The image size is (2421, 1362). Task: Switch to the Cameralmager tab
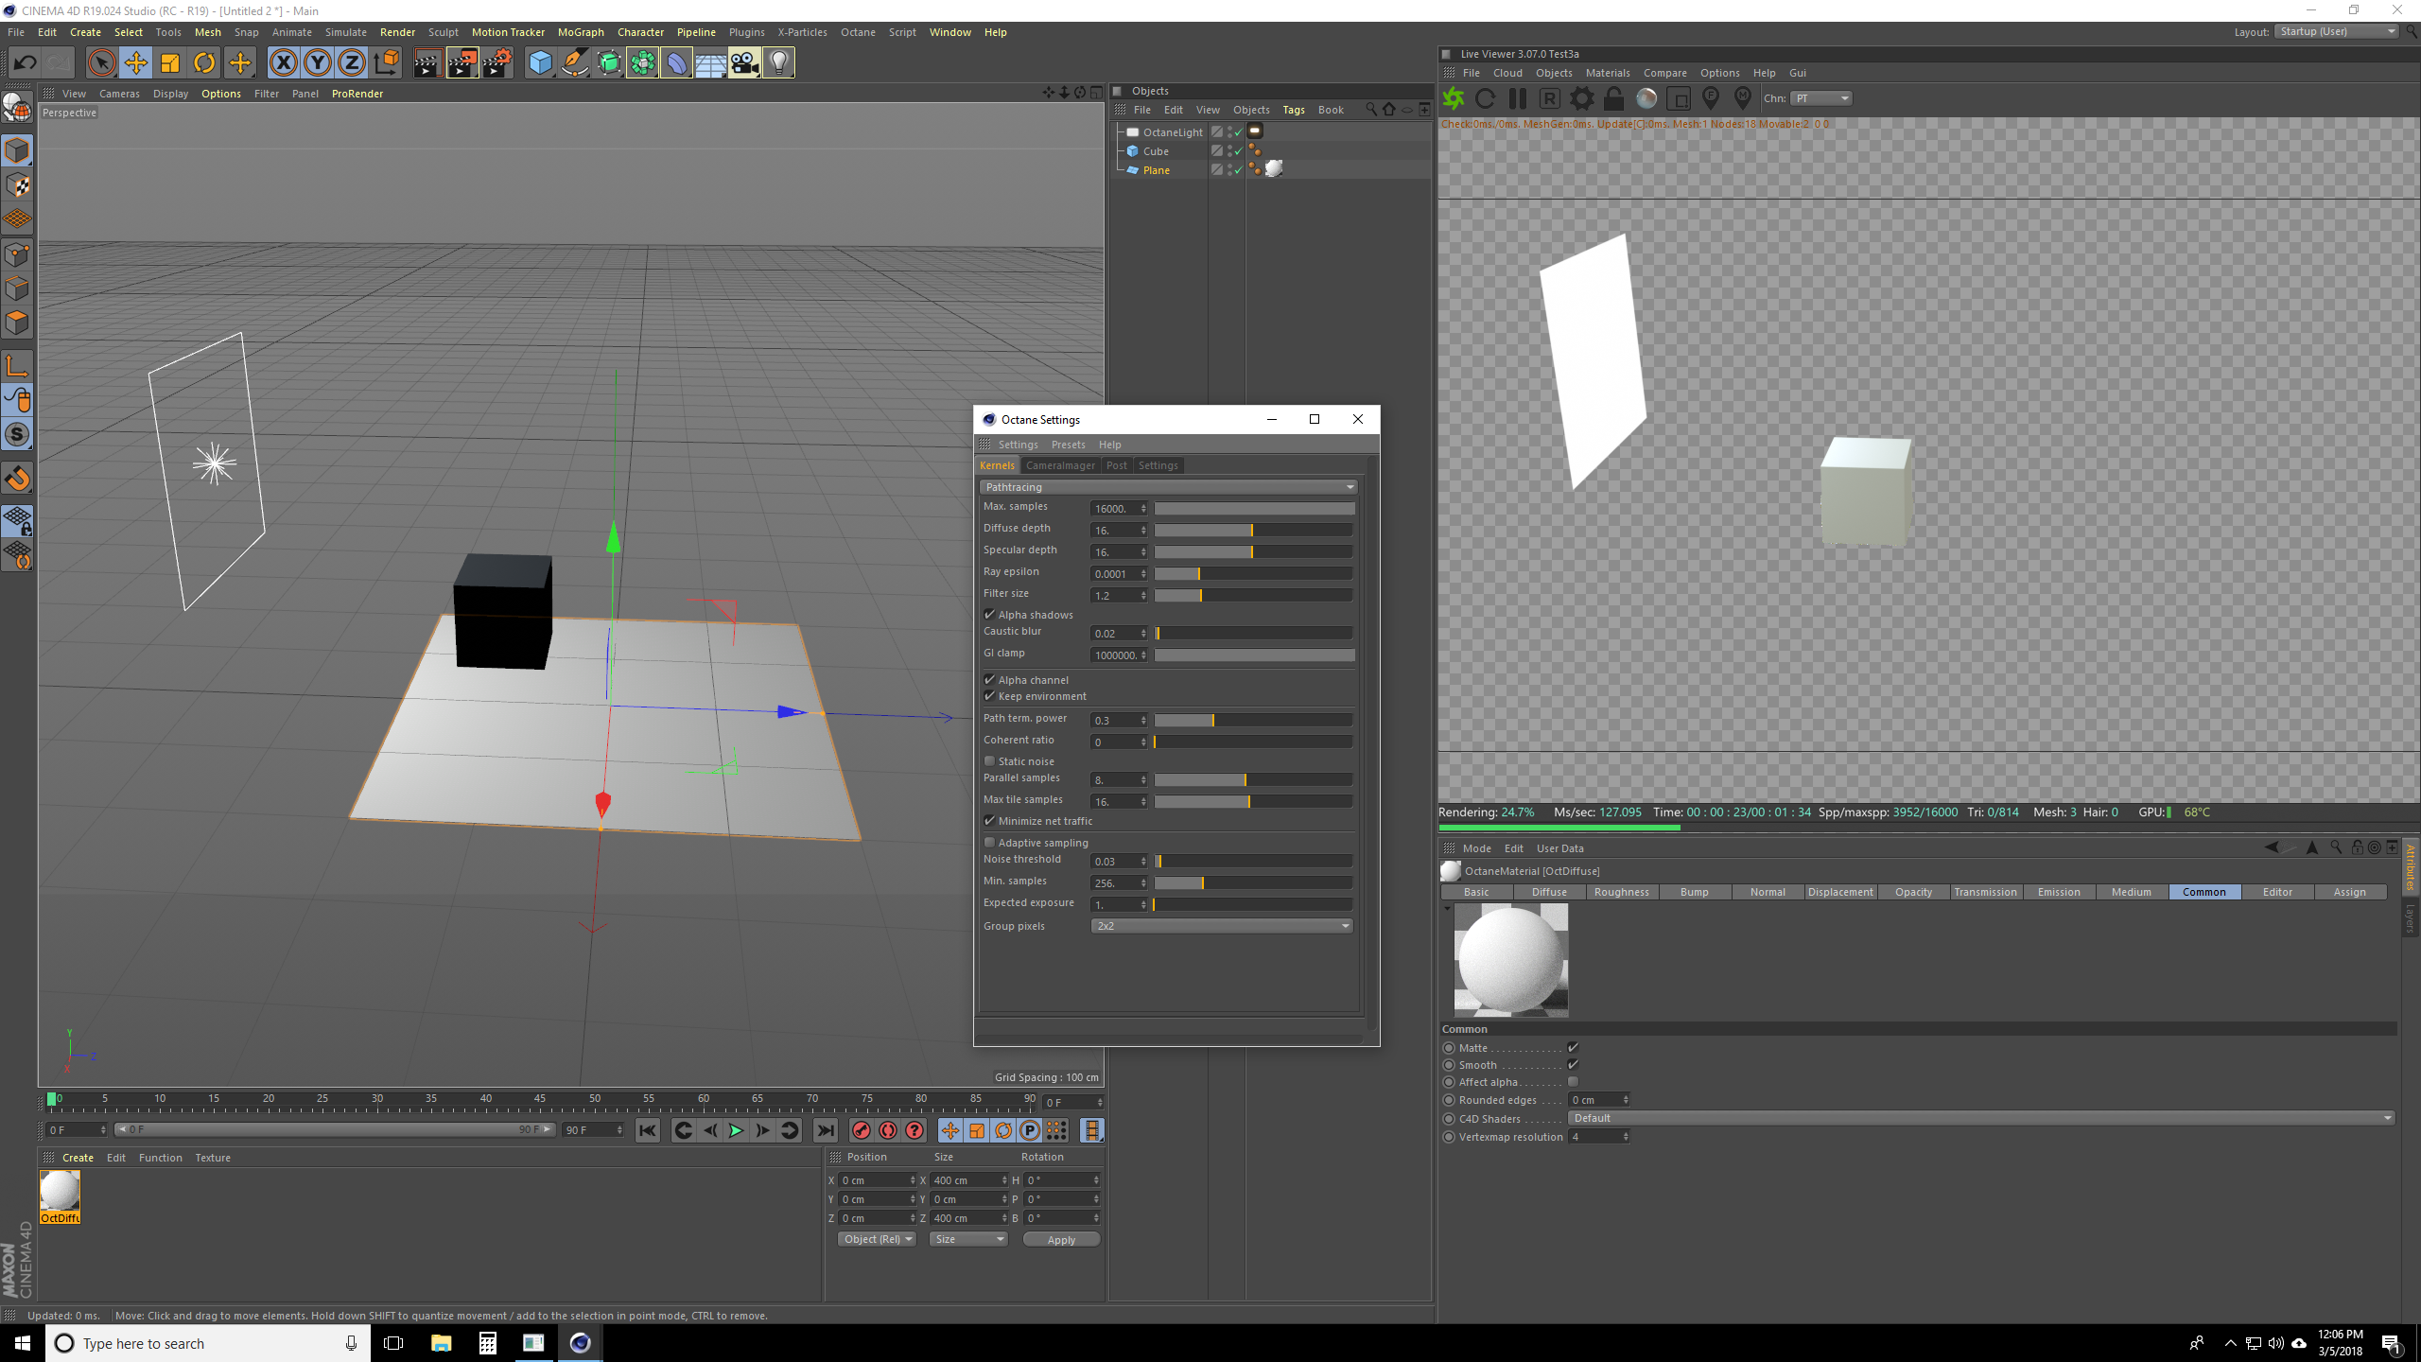(1060, 465)
